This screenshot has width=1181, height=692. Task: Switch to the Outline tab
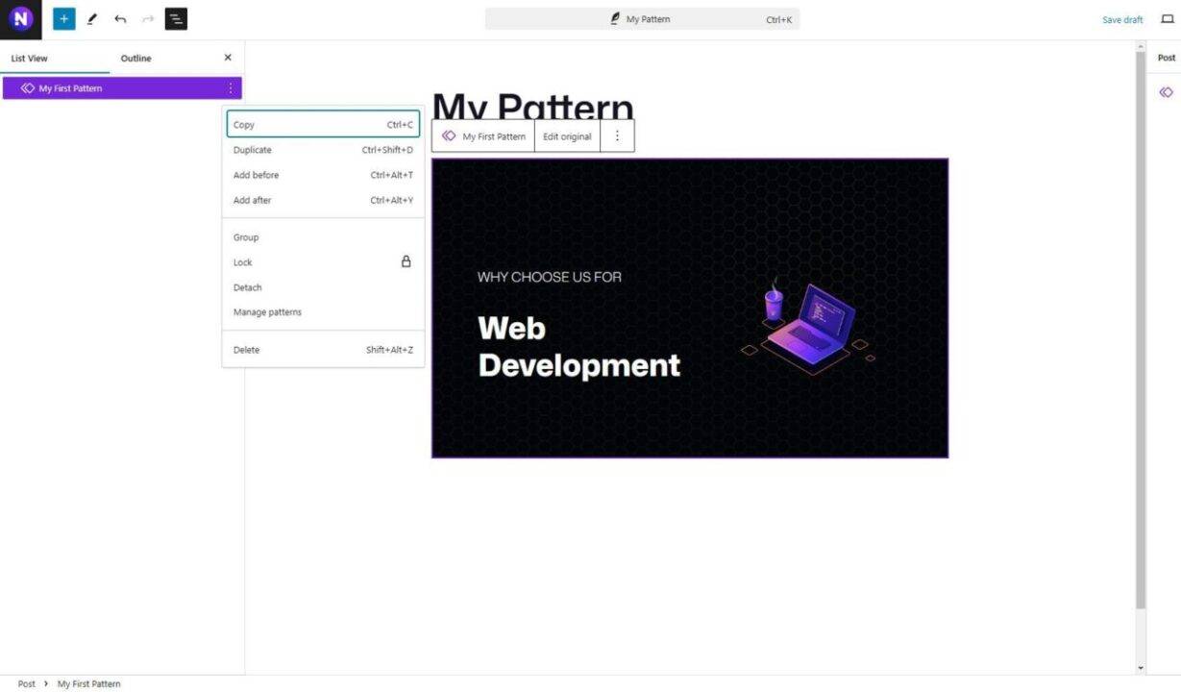(135, 58)
